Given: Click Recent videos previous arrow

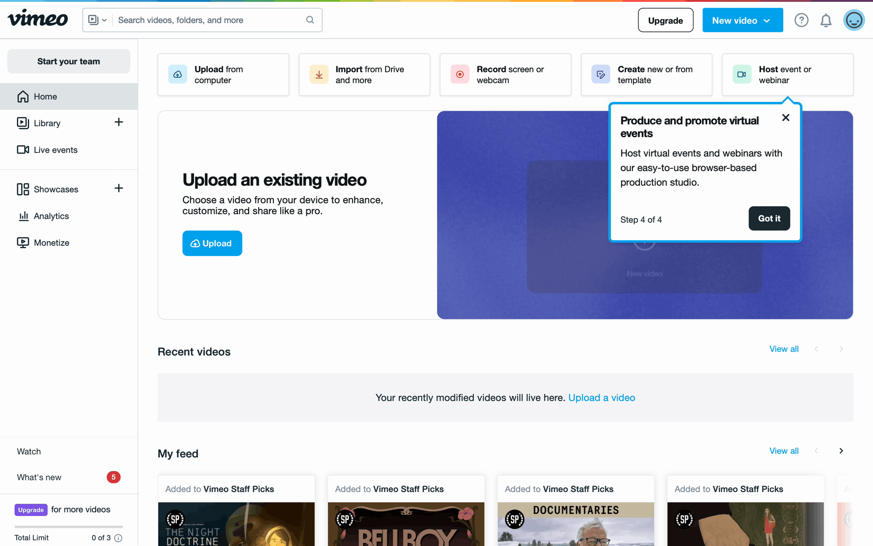Looking at the screenshot, I should pyautogui.click(x=817, y=349).
